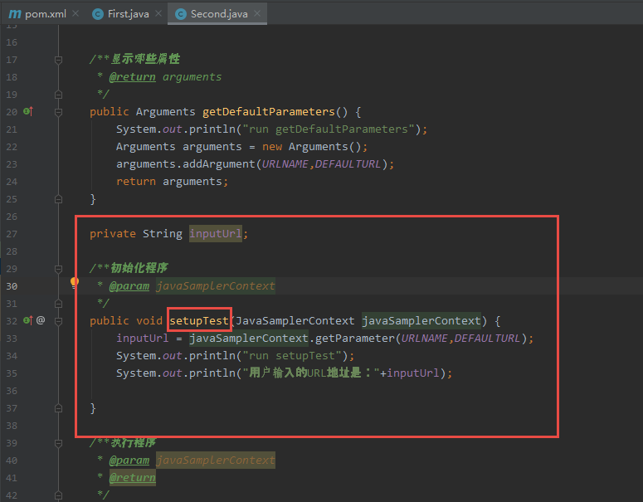643x502 pixels.
Task: Click line number 33 in the gutter
Action: pyautogui.click(x=12, y=338)
